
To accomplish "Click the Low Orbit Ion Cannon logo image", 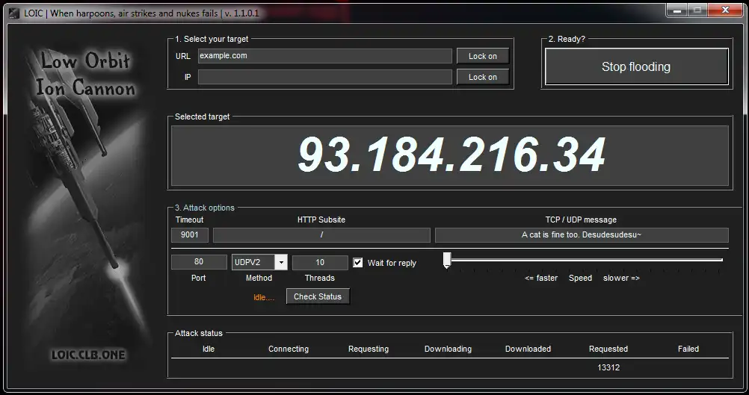I will coord(86,205).
